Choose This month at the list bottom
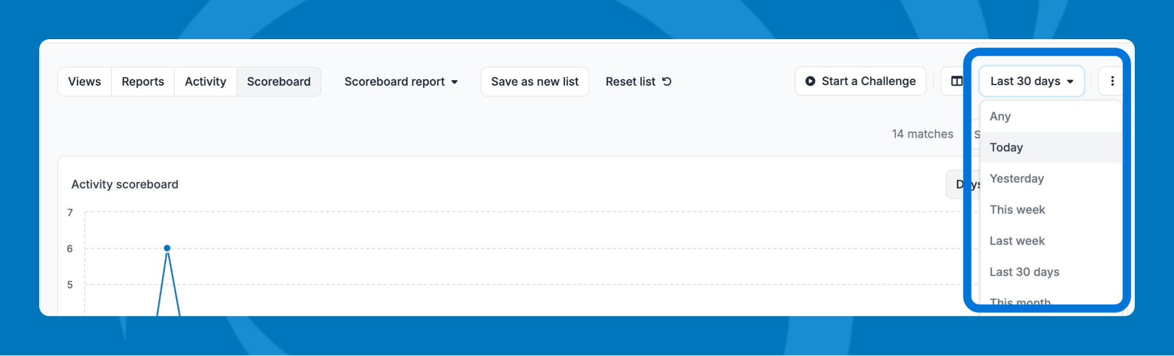This screenshot has height=356, width=1174. pyautogui.click(x=1020, y=301)
